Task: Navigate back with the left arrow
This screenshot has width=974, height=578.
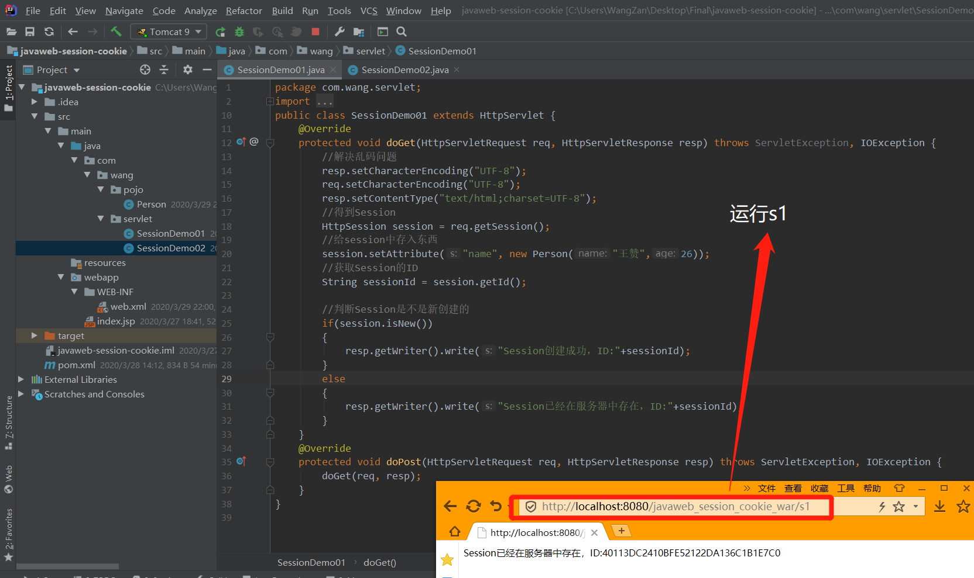Action: pyautogui.click(x=73, y=32)
